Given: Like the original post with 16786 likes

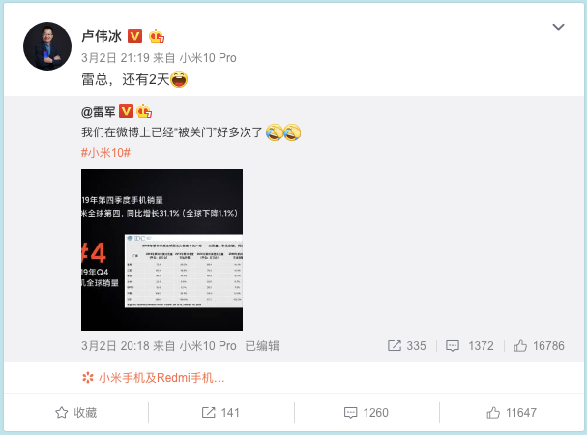Looking at the screenshot, I should (x=539, y=345).
